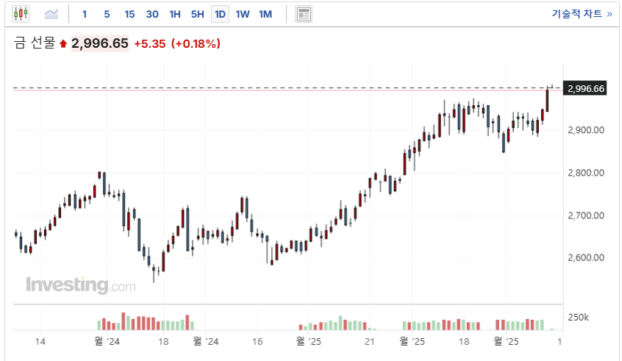Select the 1M interval

click(x=265, y=14)
